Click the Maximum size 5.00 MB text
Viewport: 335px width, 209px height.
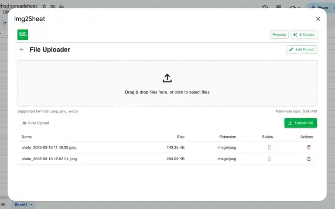pos(296,111)
